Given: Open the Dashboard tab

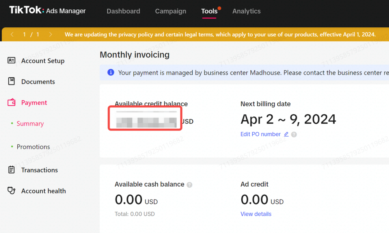Looking at the screenshot, I should 123,11.
